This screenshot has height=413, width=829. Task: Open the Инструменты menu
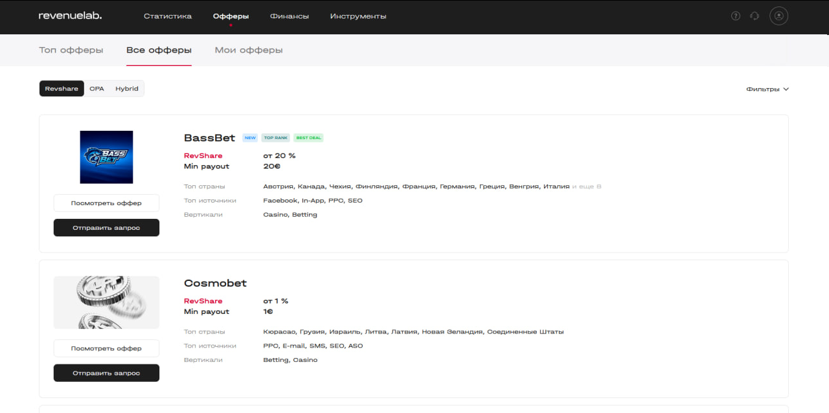click(x=358, y=16)
